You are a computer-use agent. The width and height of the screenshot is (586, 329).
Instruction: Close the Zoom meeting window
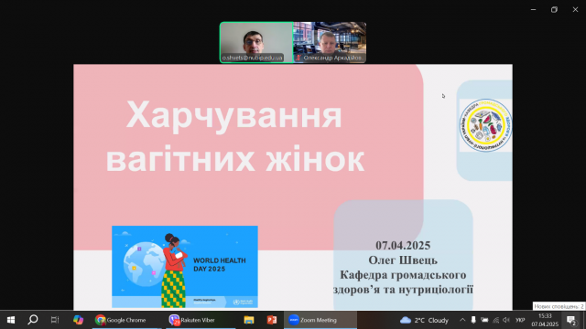(x=575, y=10)
